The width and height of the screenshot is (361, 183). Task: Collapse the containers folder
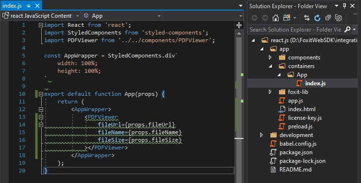[270, 66]
